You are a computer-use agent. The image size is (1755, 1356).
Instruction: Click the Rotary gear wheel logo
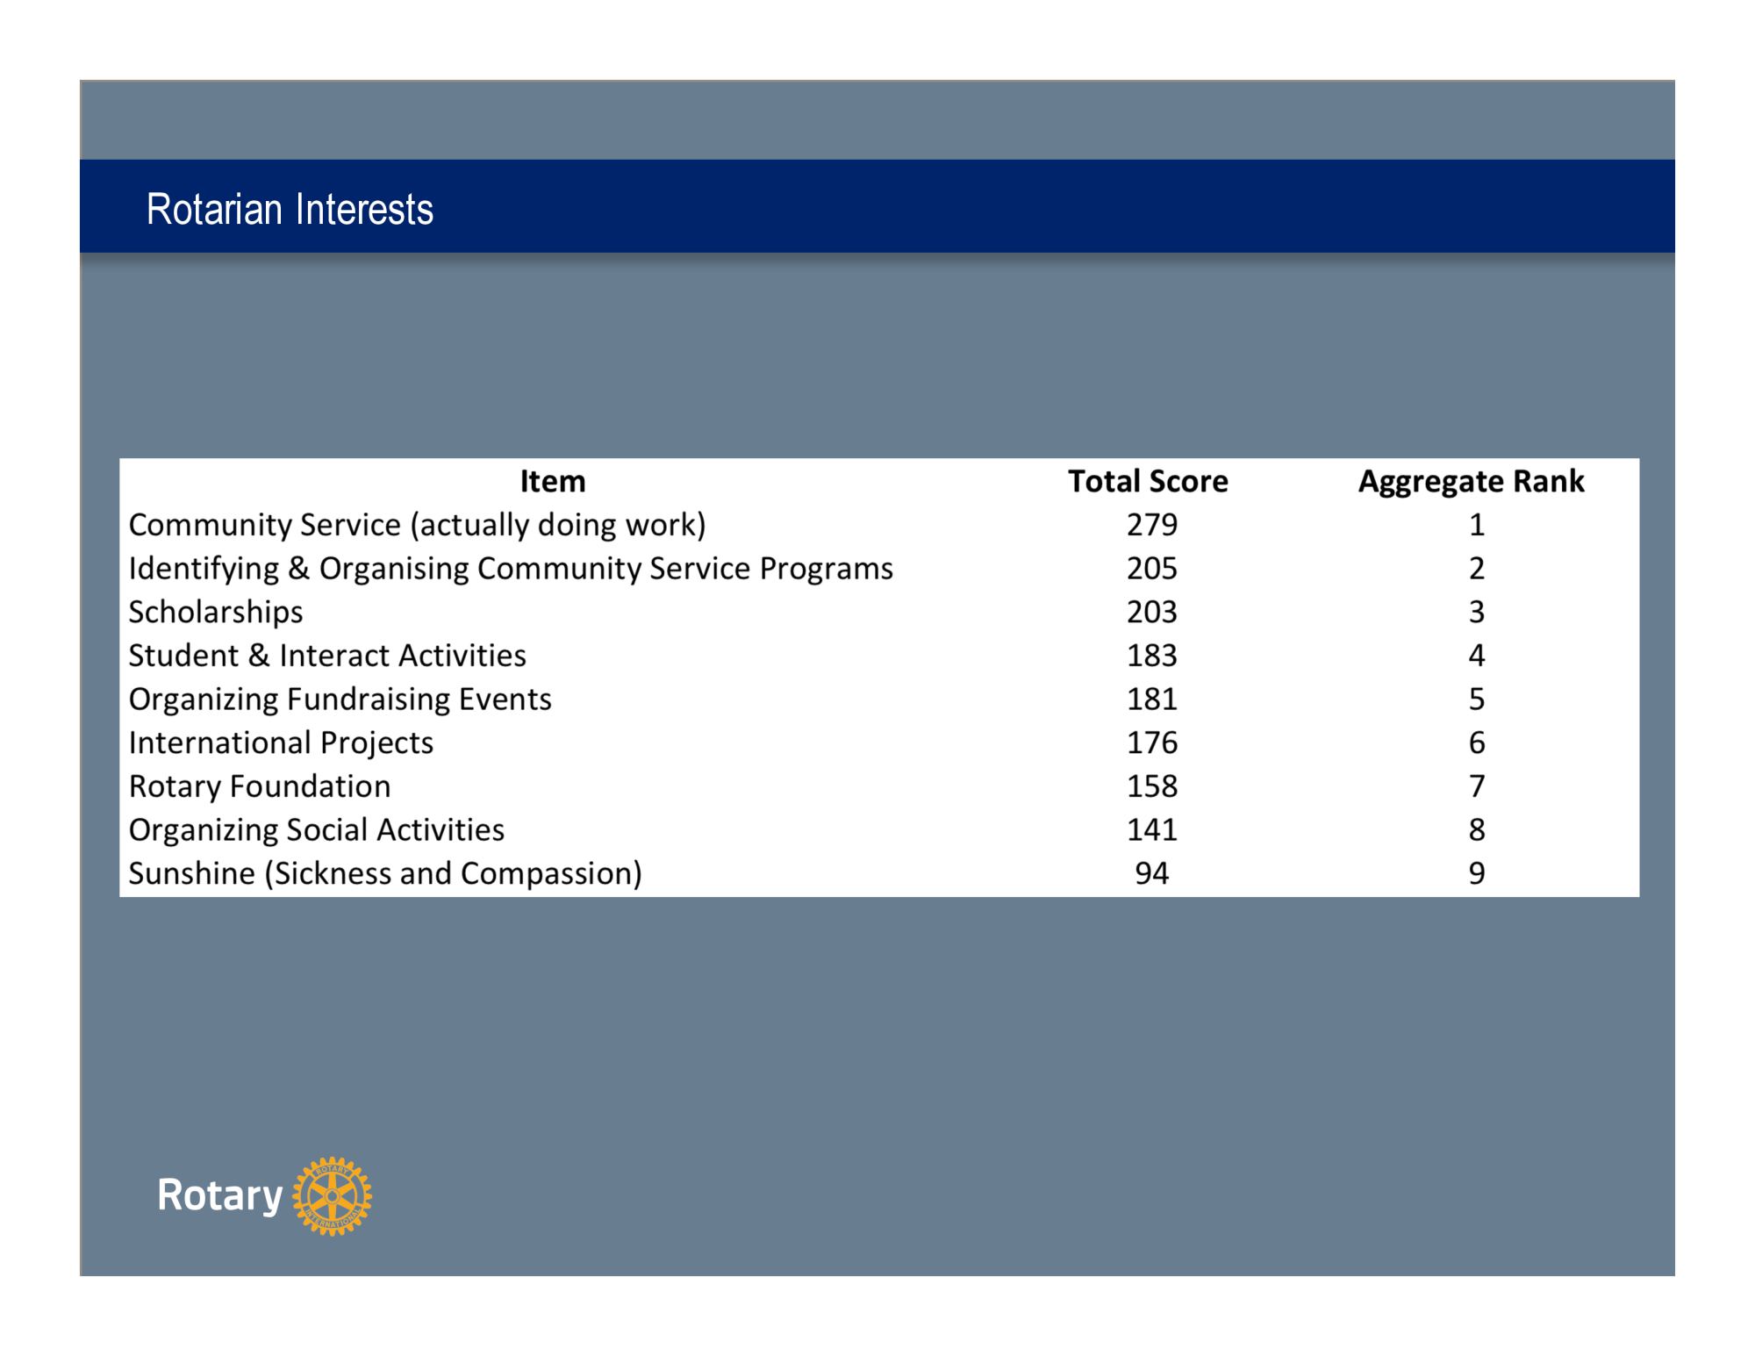click(x=332, y=1195)
